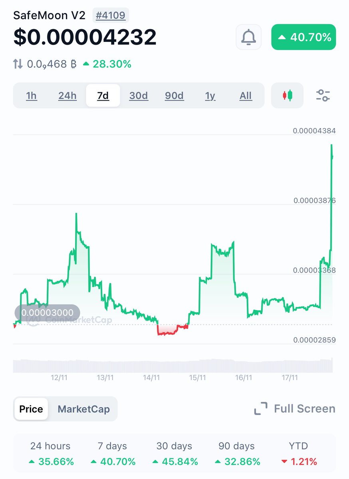Click the 0.00002859 axis label
Viewport: 349px width, 479px height.
pyautogui.click(x=314, y=340)
